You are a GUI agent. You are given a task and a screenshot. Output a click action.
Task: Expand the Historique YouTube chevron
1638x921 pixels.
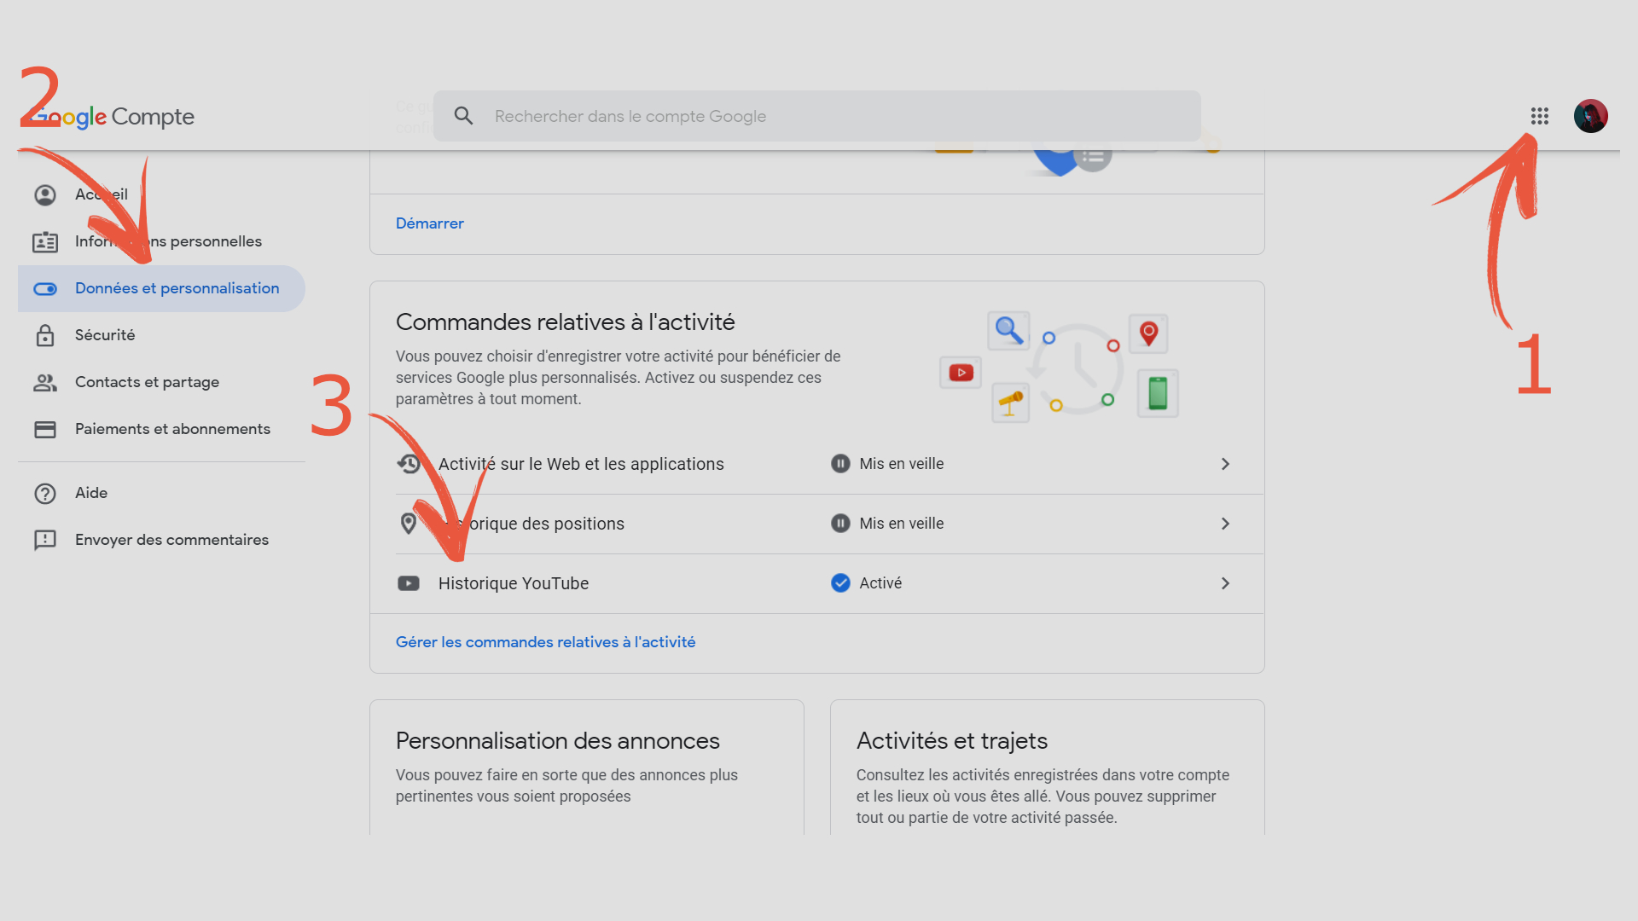click(x=1225, y=583)
